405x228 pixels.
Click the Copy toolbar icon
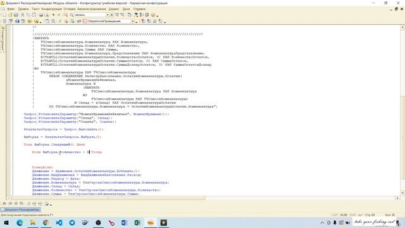click(x=28, y=15)
